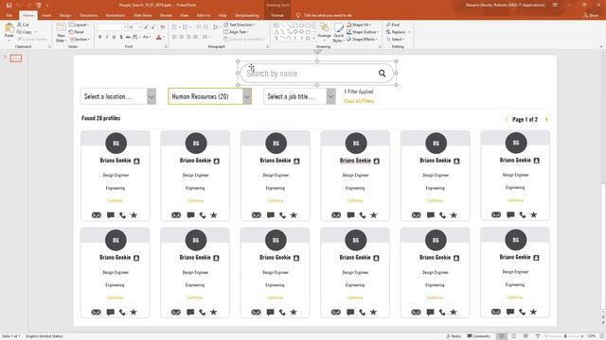Switch to Slide Sorter view in the status bar
The image size is (606, 340).
click(513, 336)
